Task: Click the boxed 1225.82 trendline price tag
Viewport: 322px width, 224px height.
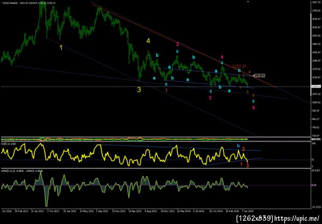Action: [260, 76]
